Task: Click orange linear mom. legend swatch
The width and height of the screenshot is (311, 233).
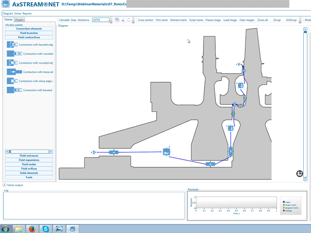Action: (284, 205)
